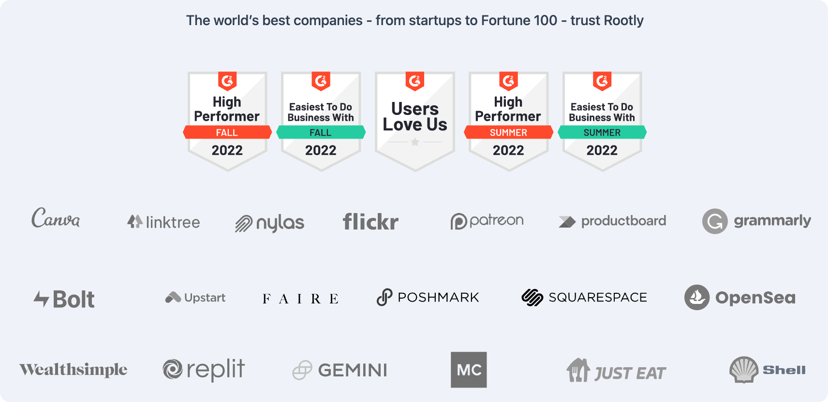Open the Users Love Us badge
This screenshot has width=828, height=402.
(x=415, y=121)
